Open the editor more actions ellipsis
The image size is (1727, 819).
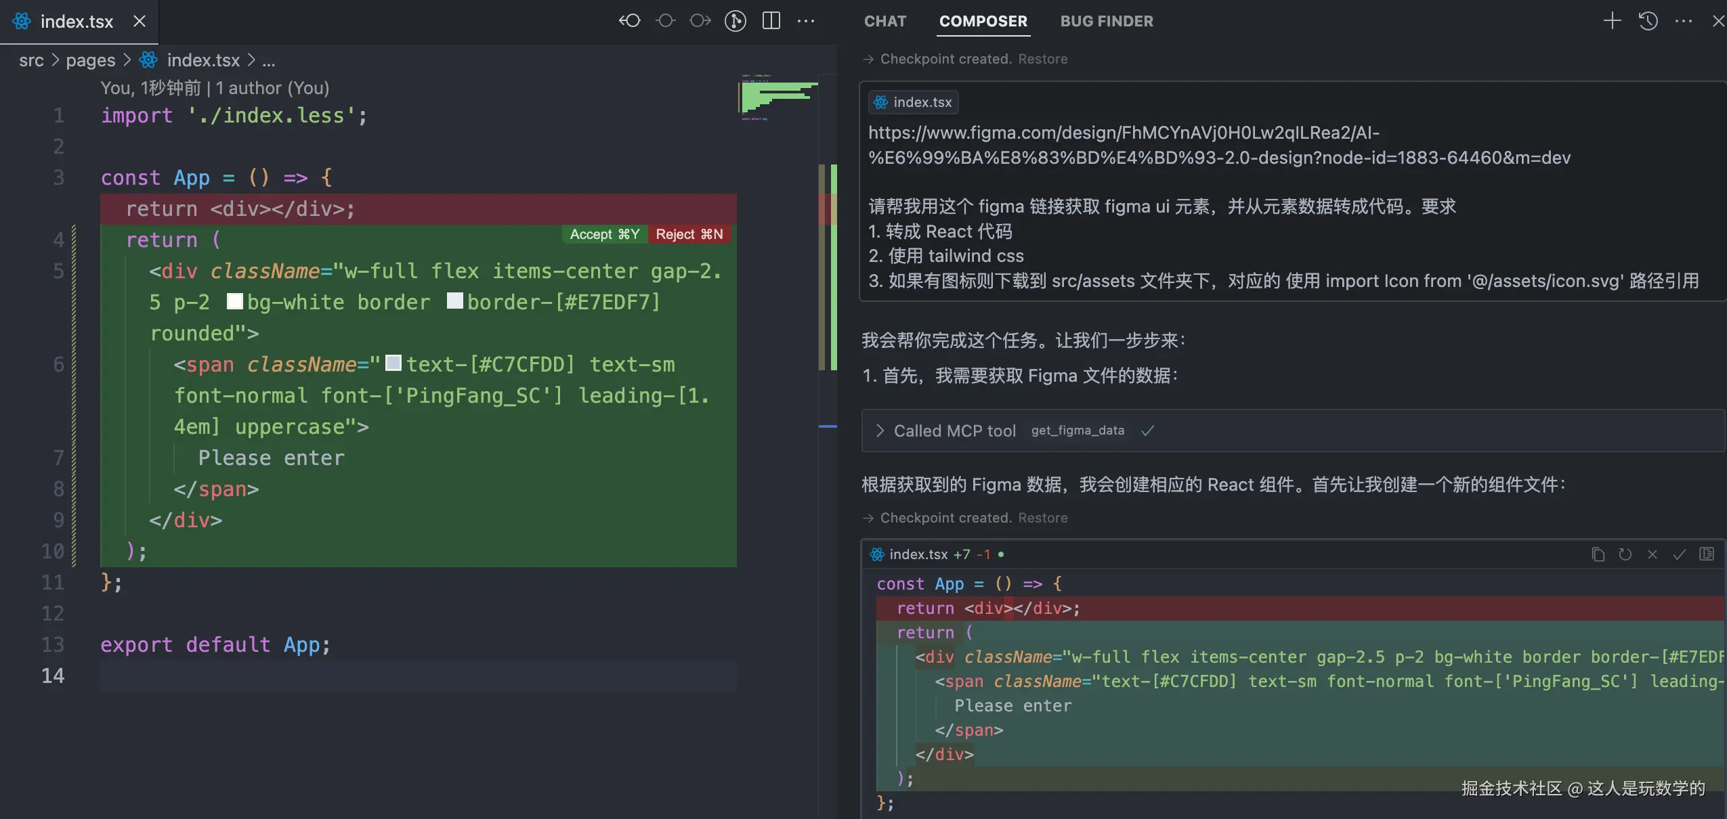point(806,21)
